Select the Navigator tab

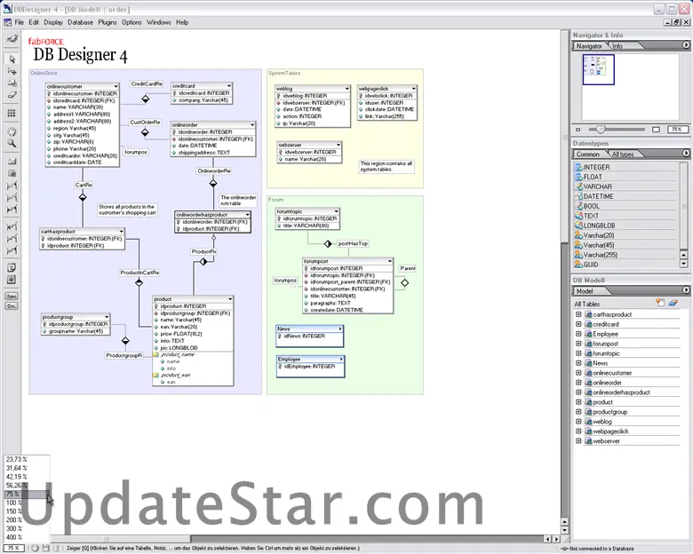coord(589,46)
